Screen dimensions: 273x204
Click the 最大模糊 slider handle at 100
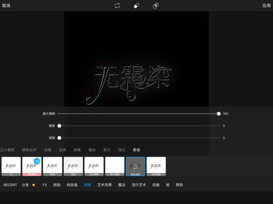219,114
